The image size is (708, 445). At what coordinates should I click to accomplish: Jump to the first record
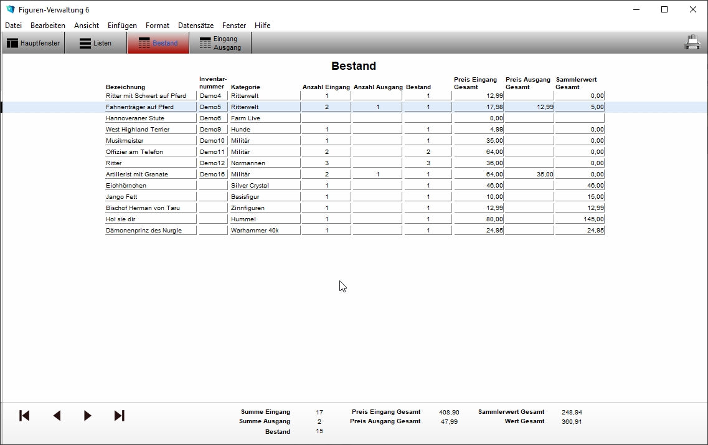click(x=24, y=416)
